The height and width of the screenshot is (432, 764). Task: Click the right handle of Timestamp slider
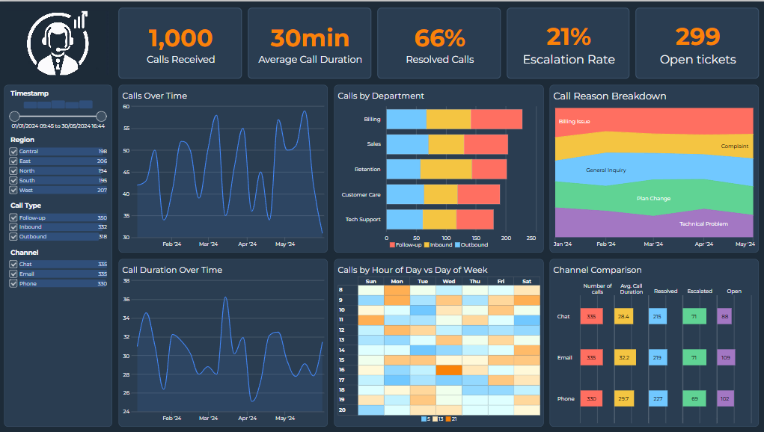101,117
